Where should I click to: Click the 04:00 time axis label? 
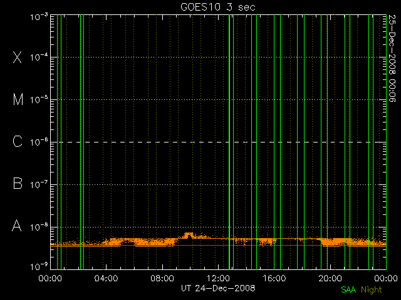click(106, 278)
